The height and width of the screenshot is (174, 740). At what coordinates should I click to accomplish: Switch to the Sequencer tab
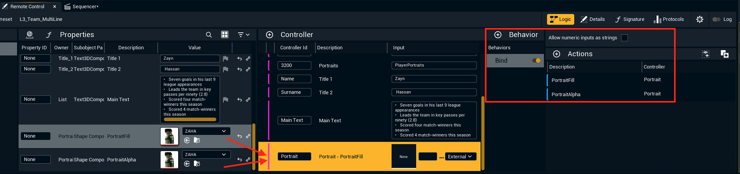[82, 7]
